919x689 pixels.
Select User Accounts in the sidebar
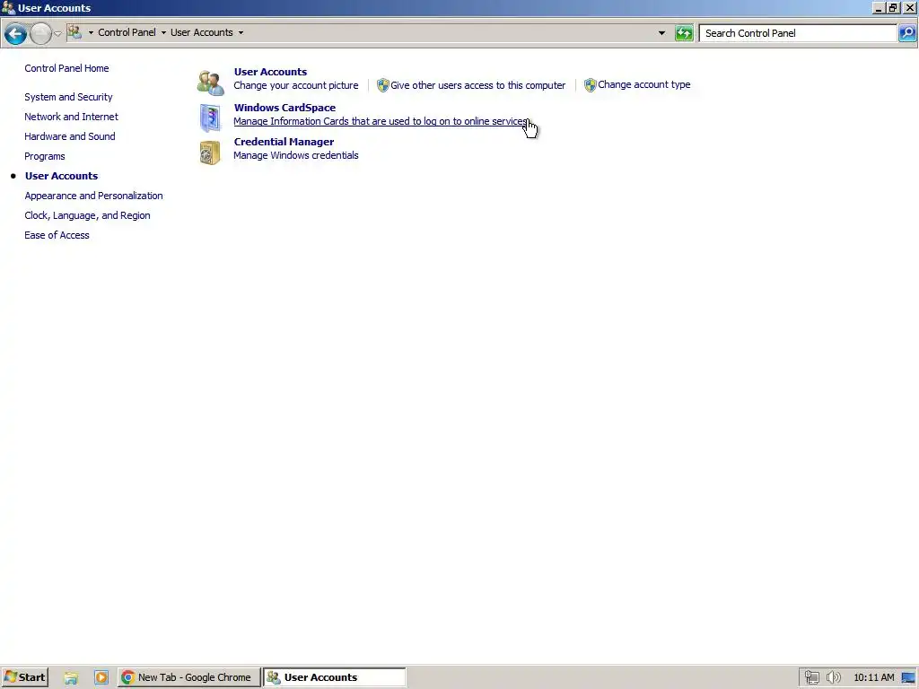[x=62, y=176]
